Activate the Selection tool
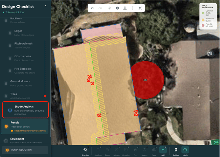Screen dimensions: 220x157 85,151
